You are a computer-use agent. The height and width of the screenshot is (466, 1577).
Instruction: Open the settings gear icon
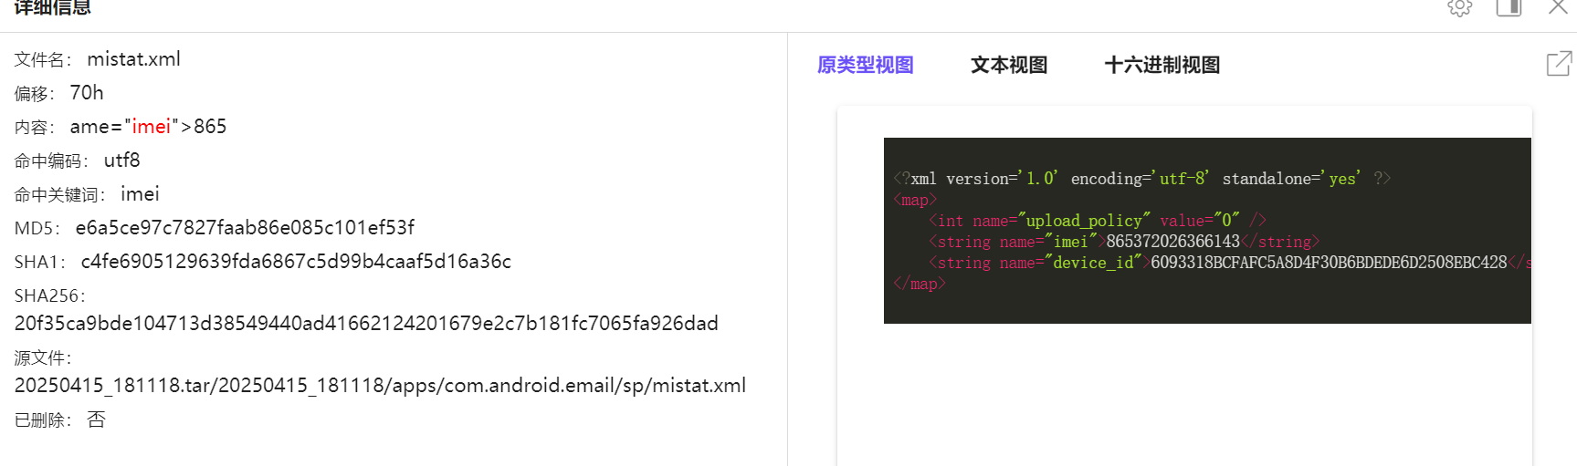point(1459,7)
